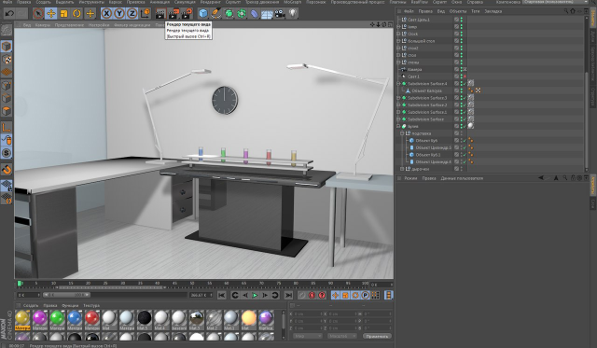Toggle Z axis lock
Viewport: 597px width, 348px height.
(x=132, y=14)
